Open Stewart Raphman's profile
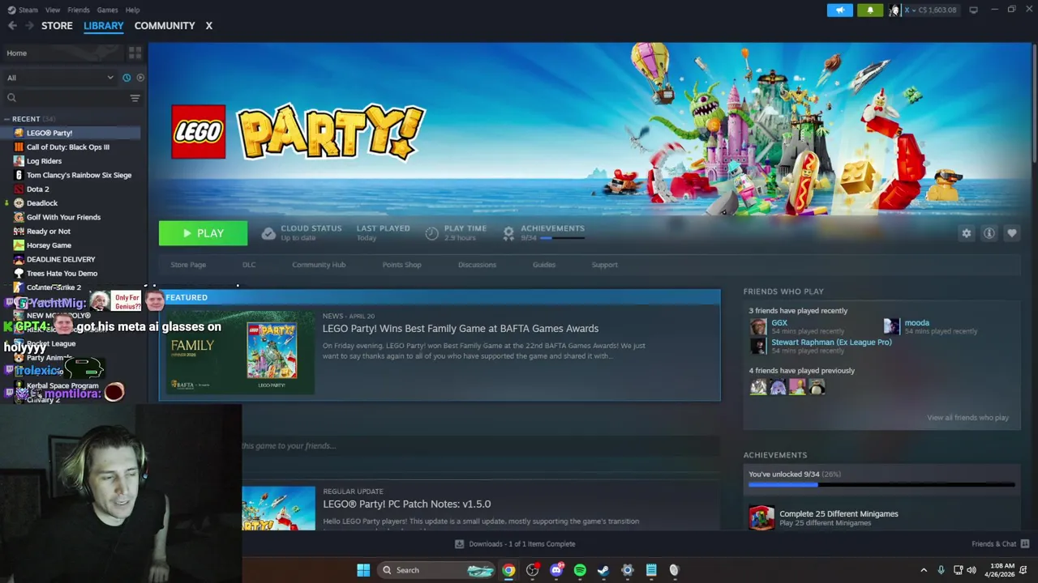Image resolution: width=1038 pixels, height=583 pixels. 831,343
